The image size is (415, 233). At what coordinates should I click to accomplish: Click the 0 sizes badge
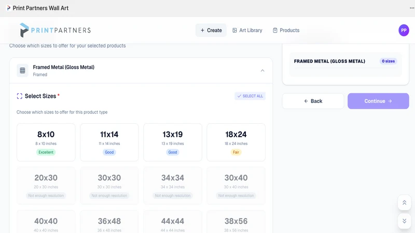click(x=388, y=61)
